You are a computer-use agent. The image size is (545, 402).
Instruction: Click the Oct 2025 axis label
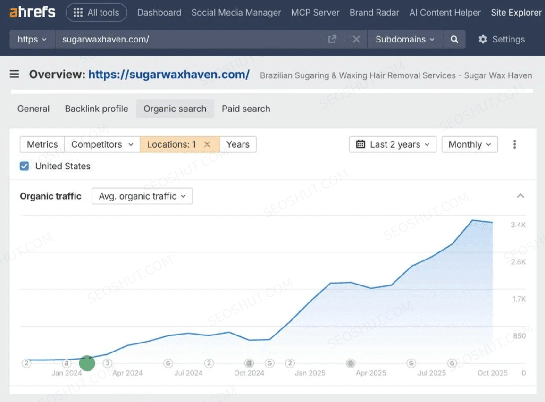click(493, 373)
